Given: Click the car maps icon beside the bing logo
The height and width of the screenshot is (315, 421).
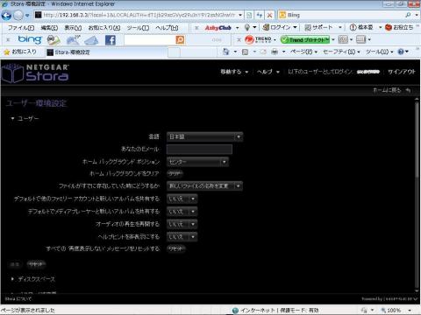Looking at the screenshot, I should tap(54, 40).
